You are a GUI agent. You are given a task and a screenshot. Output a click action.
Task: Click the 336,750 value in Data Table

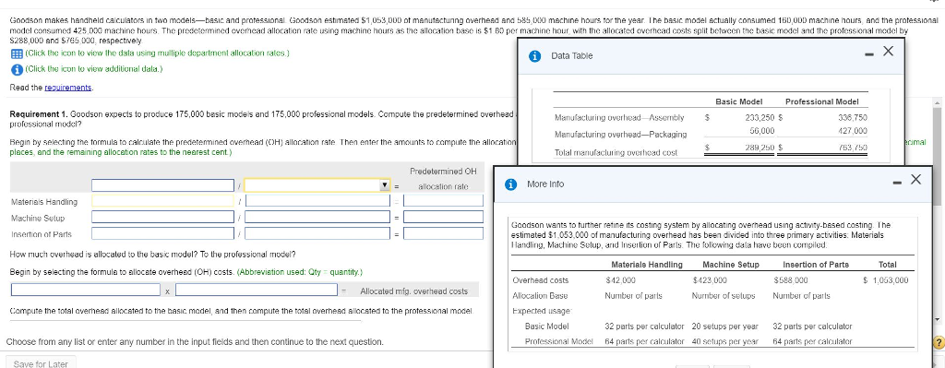click(852, 117)
